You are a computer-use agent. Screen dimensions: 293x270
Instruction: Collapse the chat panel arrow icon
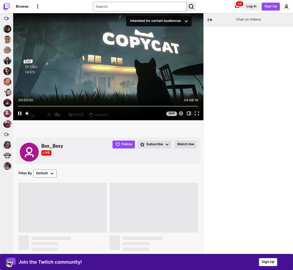coord(210,20)
